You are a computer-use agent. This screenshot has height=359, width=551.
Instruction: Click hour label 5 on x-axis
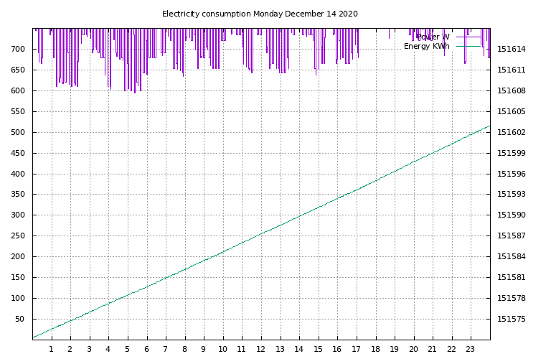click(127, 349)
